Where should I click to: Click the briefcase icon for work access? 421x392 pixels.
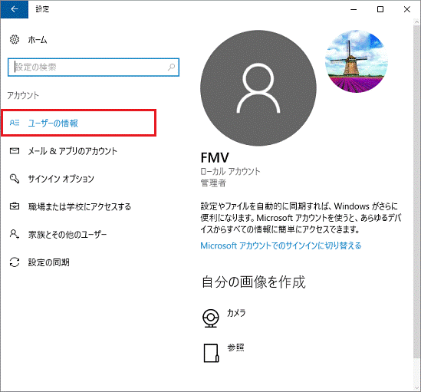tap(15, 206)
